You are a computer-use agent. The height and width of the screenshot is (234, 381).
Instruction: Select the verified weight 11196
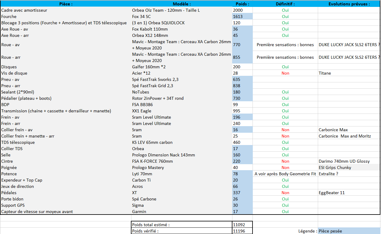click(x=242, y=231)
